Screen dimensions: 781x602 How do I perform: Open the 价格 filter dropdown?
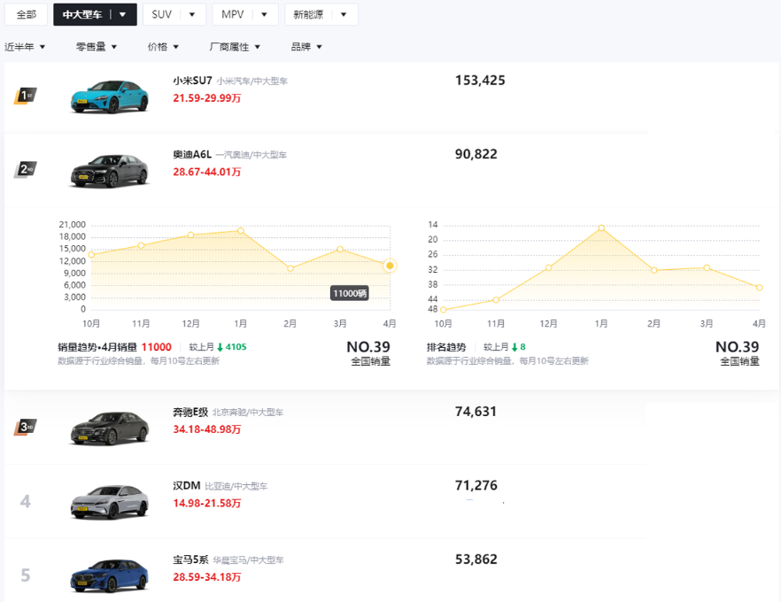point(163,47)
